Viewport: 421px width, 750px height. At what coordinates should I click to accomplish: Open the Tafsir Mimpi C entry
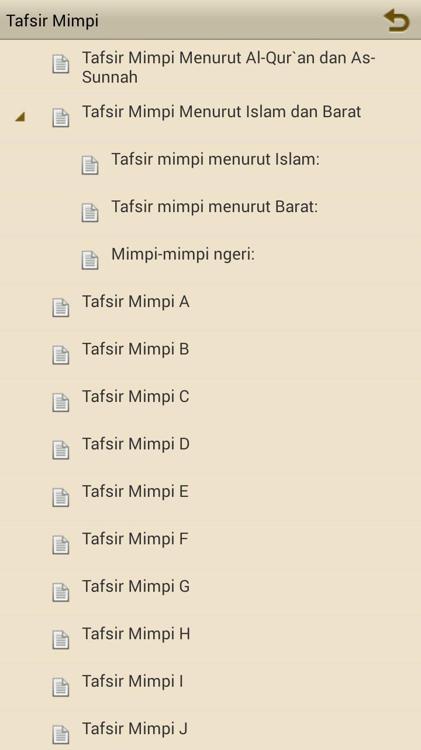pos(135,396)
